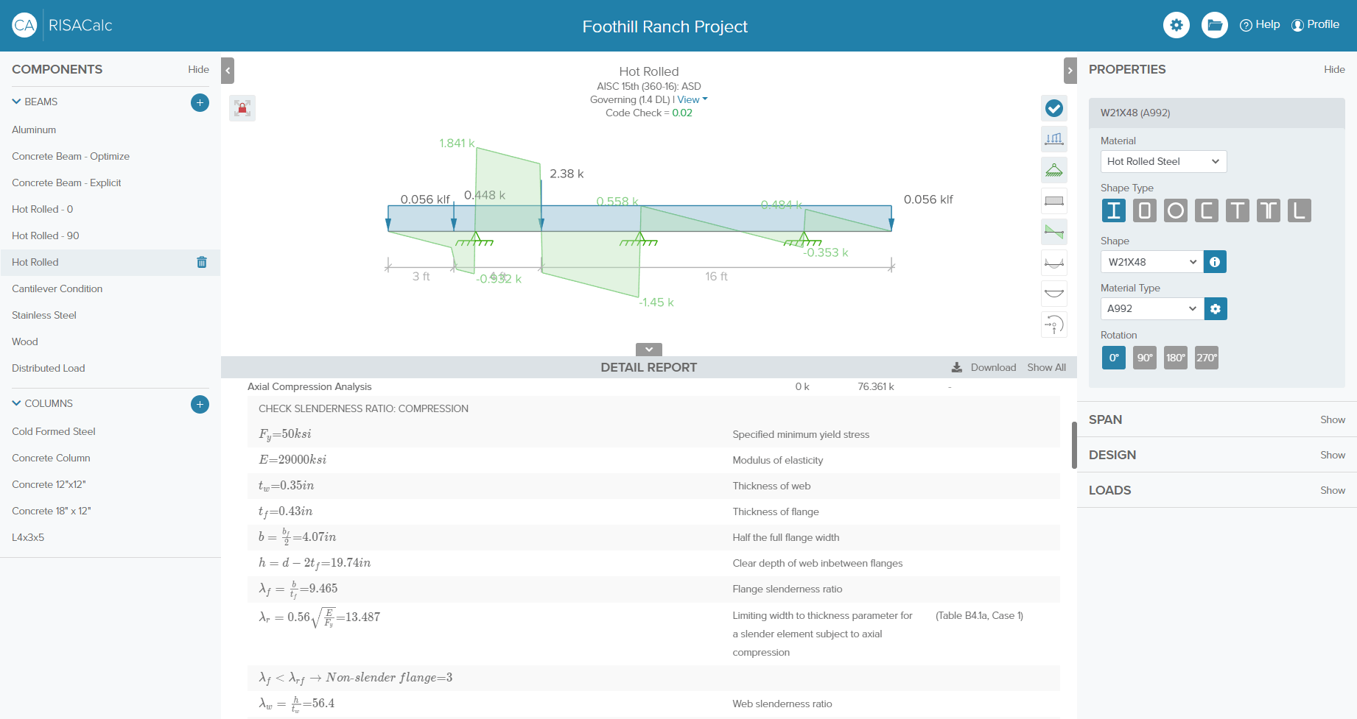Image resolution: width=1357 pixels, height=719 pixels.
Task: Set rotation to 180°
Action: [x=1175, y=358]
